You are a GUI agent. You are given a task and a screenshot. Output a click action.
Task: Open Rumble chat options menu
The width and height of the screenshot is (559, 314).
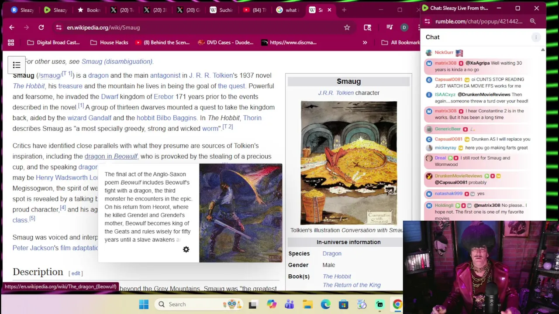tap(536, 37)
